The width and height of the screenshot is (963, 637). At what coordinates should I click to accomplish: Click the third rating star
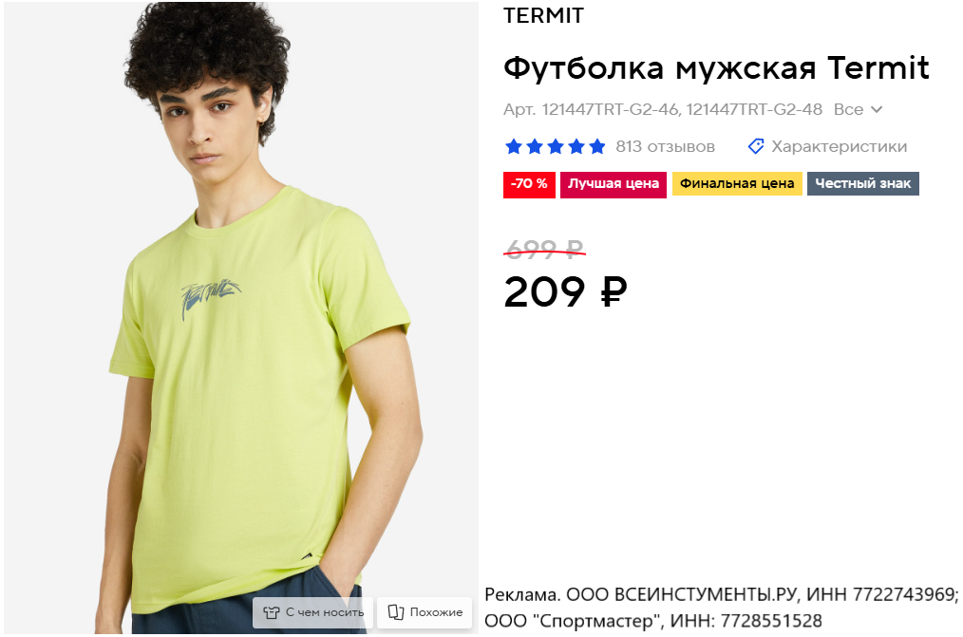click(556, 146)
